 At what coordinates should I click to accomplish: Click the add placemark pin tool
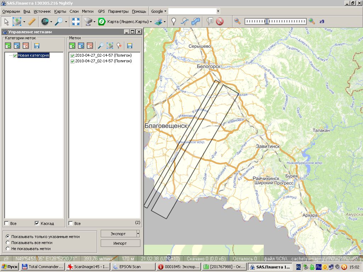(x=173, y=22)
